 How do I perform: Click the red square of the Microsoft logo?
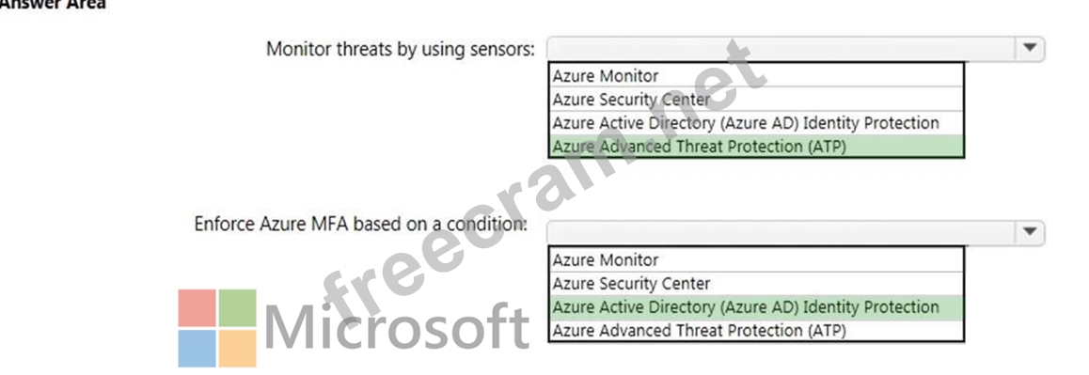click(x=197, y=307)
